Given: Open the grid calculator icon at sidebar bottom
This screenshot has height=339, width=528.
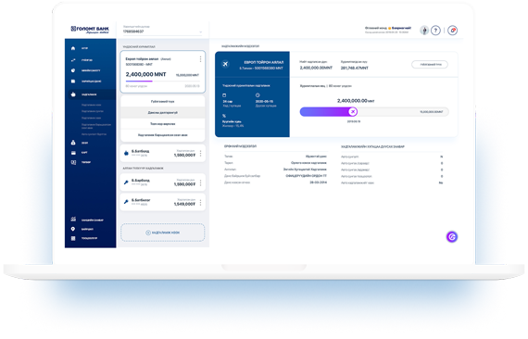Looking at the screenshot, I should [73, 238].
